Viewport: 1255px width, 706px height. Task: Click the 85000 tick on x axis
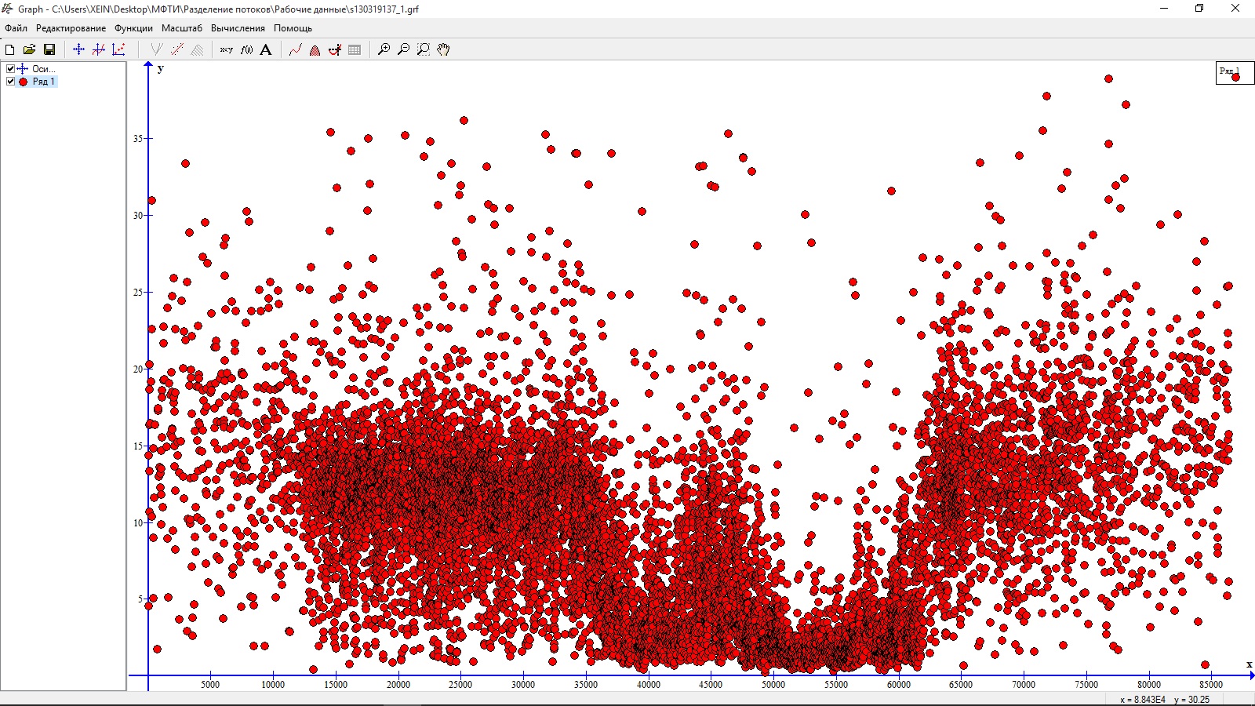[x=1211, y=685]
